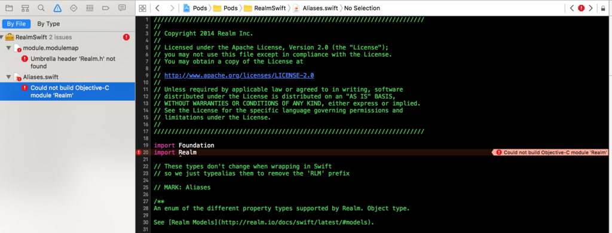Screen dimensions: 612x233
Task: Open the Breakpoint navigator icon
Action: click(x=106, y=8)
